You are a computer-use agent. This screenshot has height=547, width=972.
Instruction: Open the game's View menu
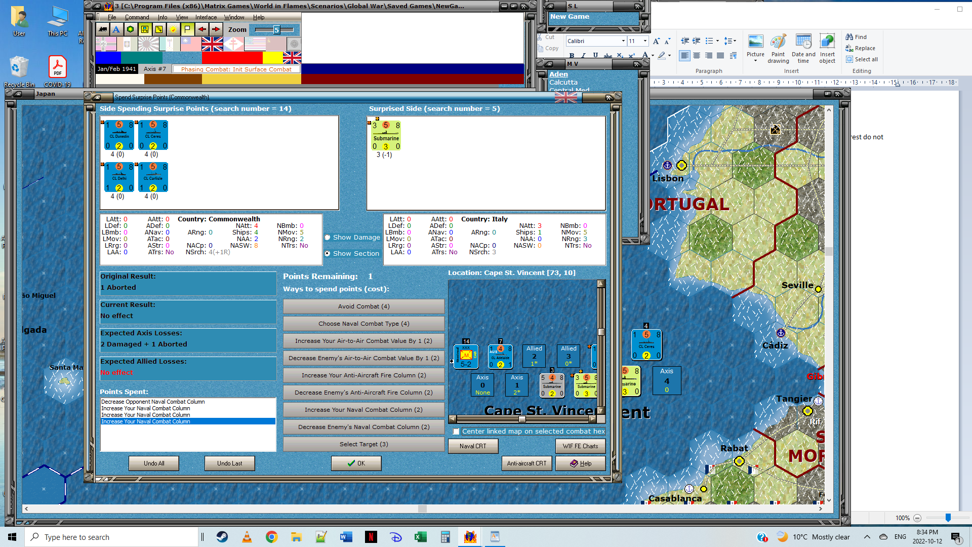click(182, 17)
